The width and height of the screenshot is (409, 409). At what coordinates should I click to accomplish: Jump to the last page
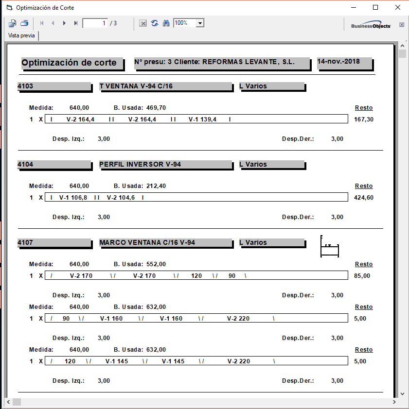tap(76, 23)
